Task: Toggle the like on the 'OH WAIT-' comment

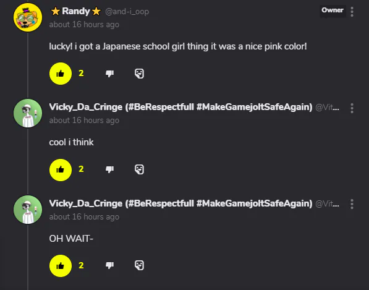Action: click(x=61, y=265)
